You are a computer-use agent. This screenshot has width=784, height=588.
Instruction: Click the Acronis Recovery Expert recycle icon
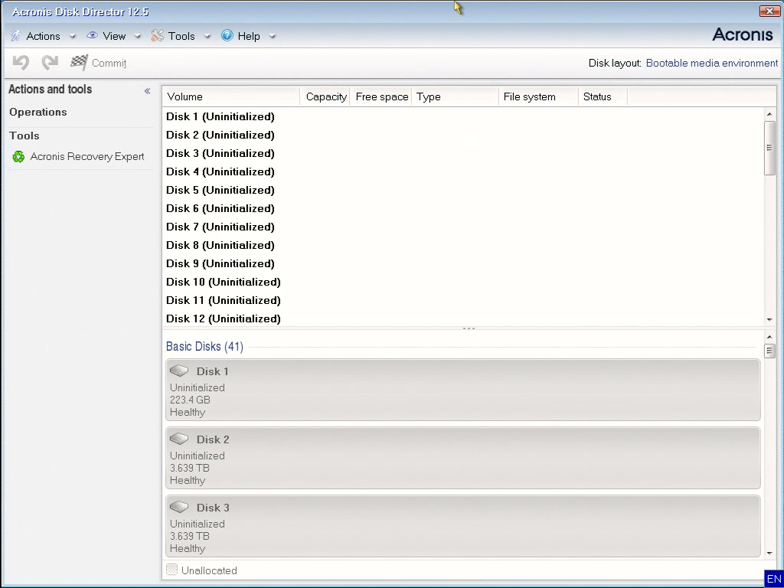[18, 156]
